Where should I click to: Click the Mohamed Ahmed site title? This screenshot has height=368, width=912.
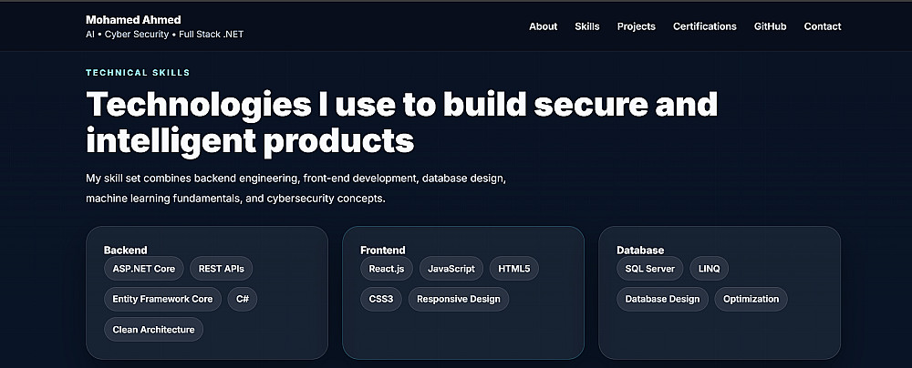pos(133,19)
